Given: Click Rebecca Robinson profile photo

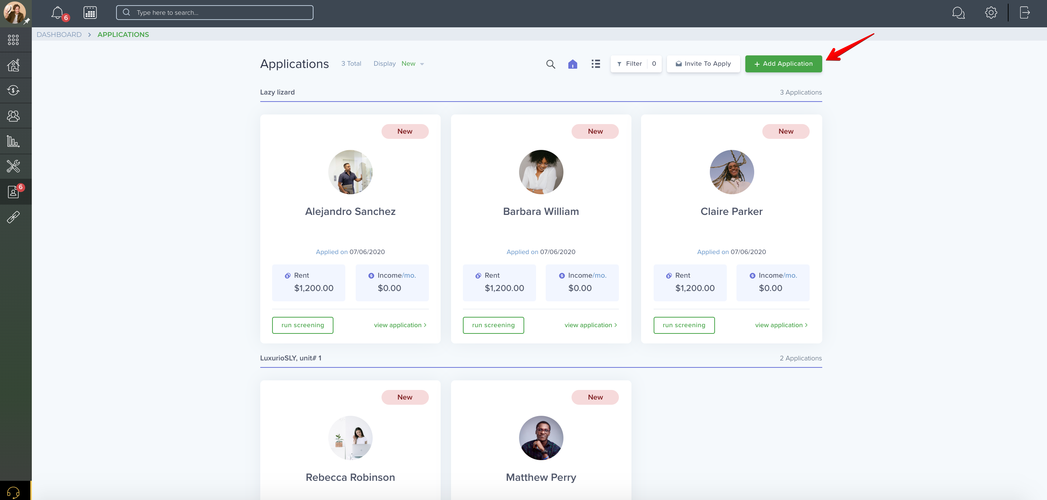Looking at the screenshot, I should [350, 438].
